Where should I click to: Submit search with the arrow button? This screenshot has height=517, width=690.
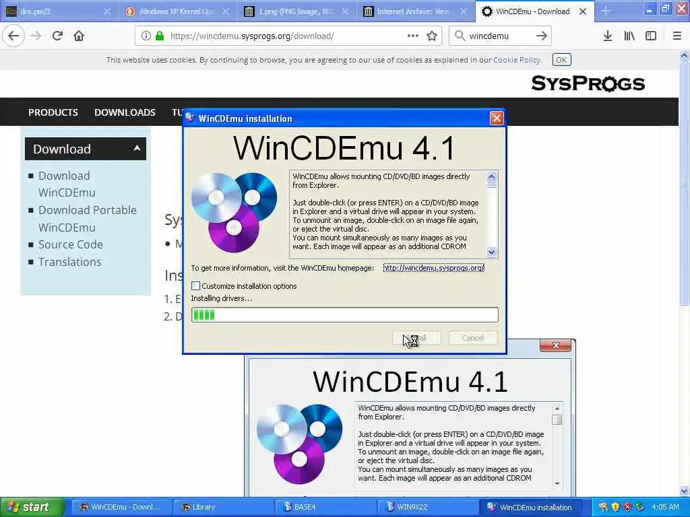click(542, 36)
